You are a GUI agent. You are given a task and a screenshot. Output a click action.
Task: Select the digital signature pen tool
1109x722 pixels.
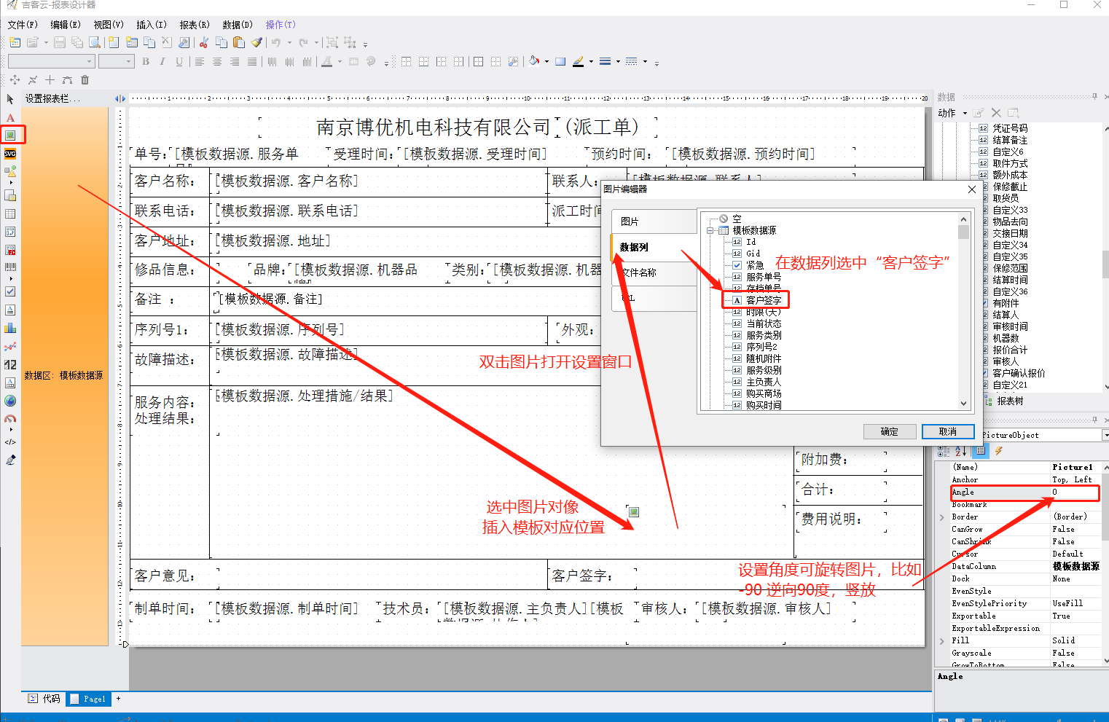click(10, 460)
